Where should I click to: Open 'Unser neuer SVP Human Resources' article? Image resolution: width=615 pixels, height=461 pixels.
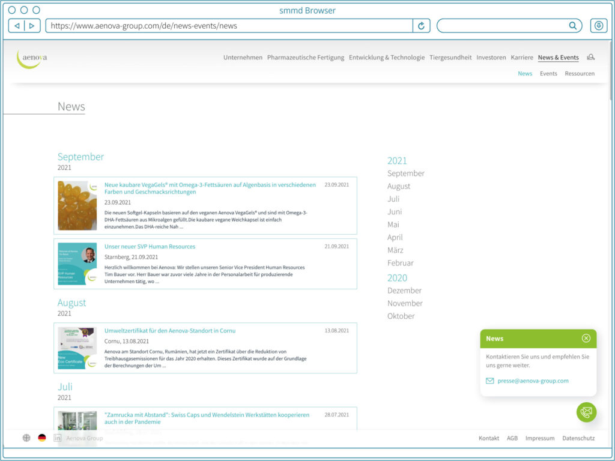tap(150, 246)
